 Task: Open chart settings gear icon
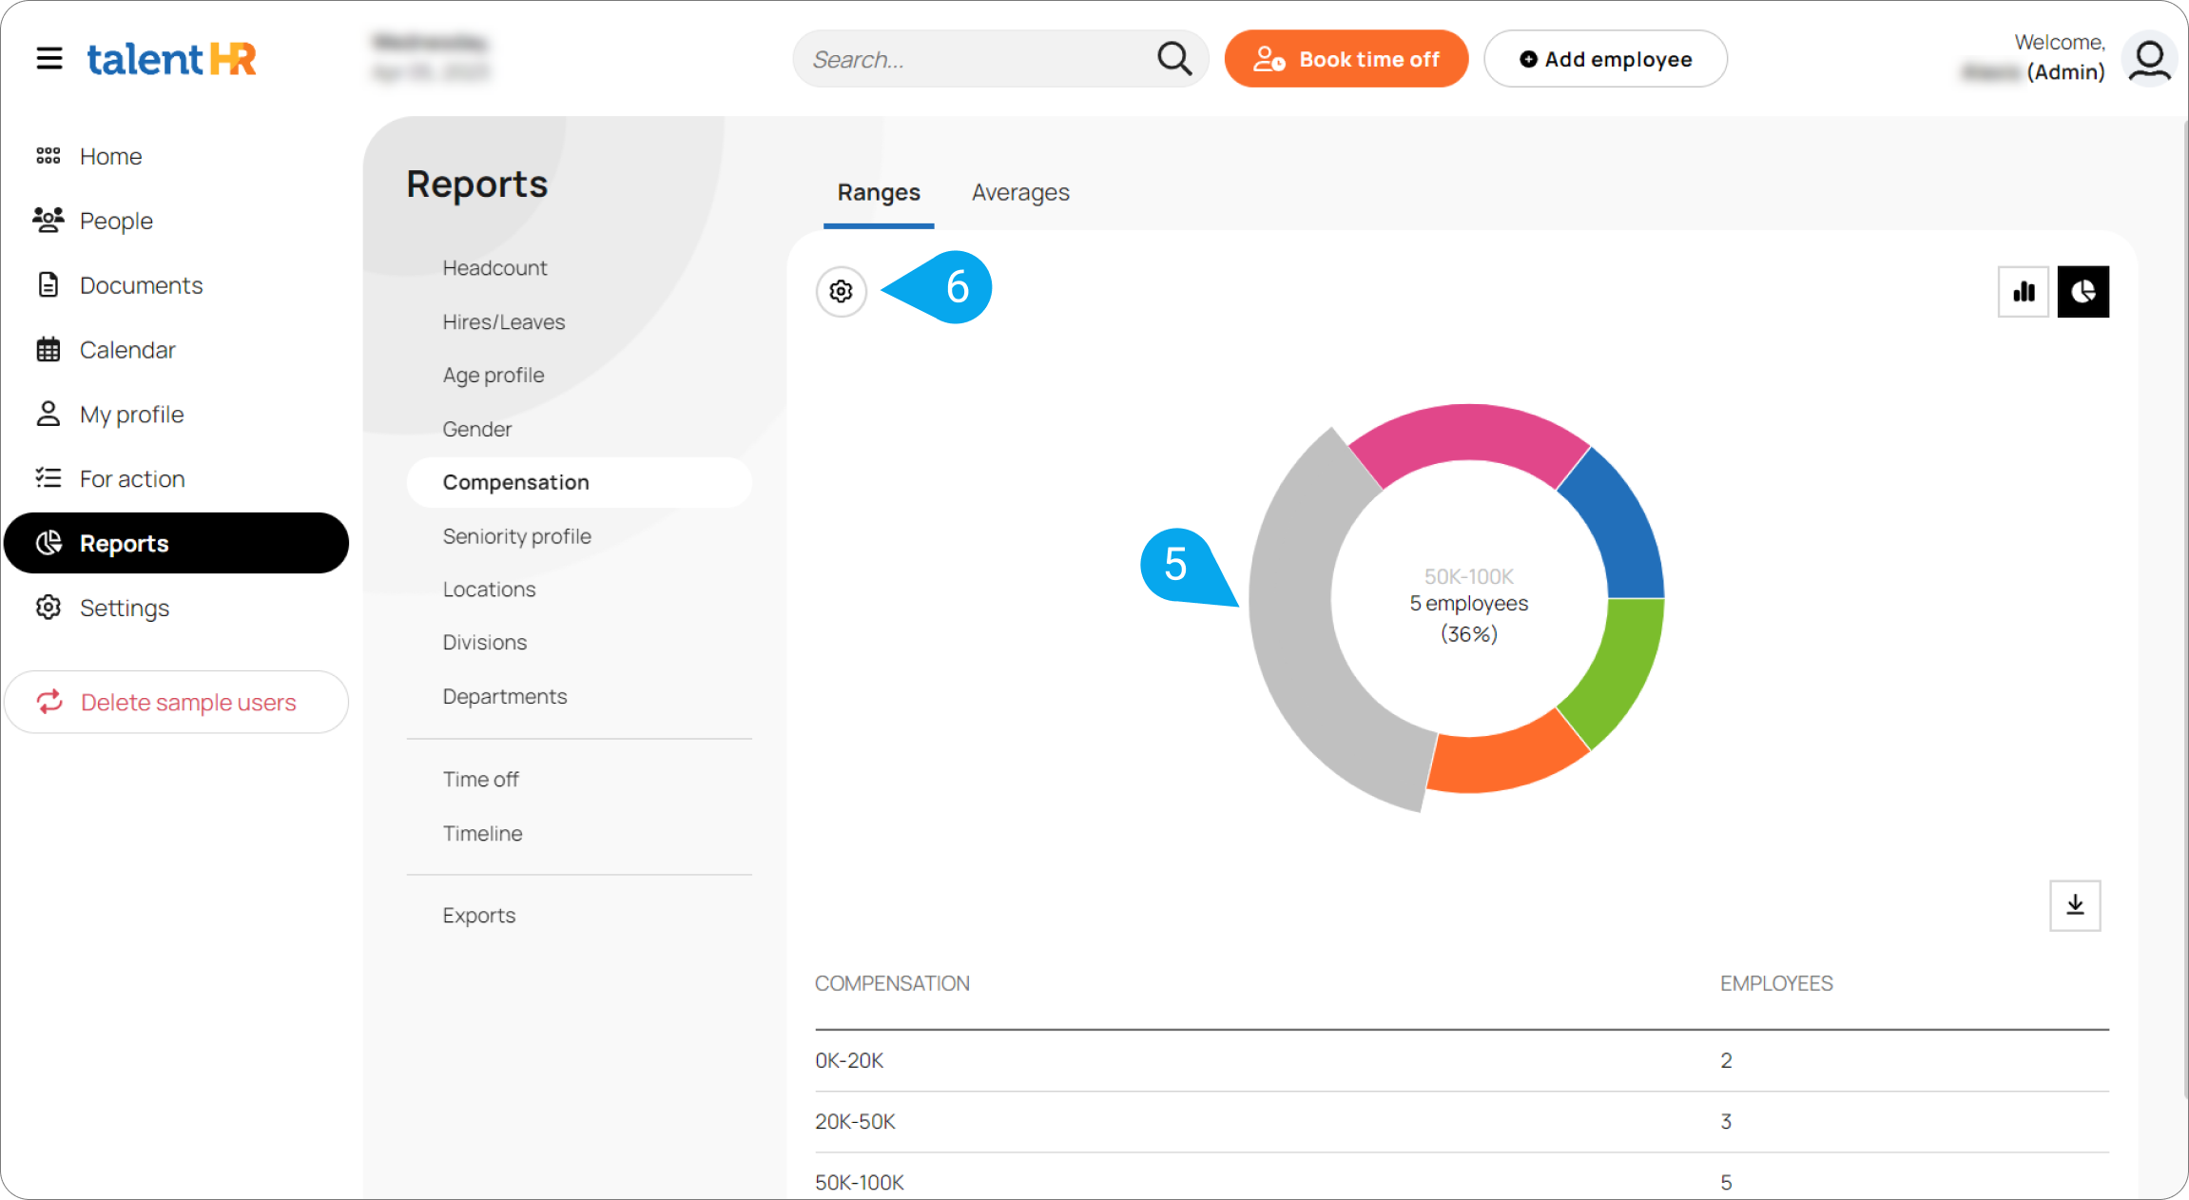[x=842, y=291]
